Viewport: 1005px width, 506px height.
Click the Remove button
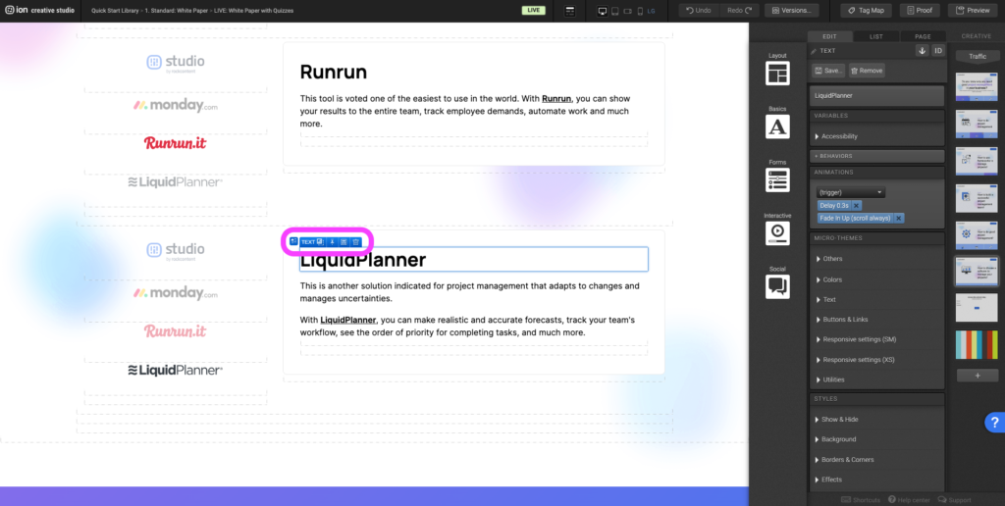coord(867,71)
